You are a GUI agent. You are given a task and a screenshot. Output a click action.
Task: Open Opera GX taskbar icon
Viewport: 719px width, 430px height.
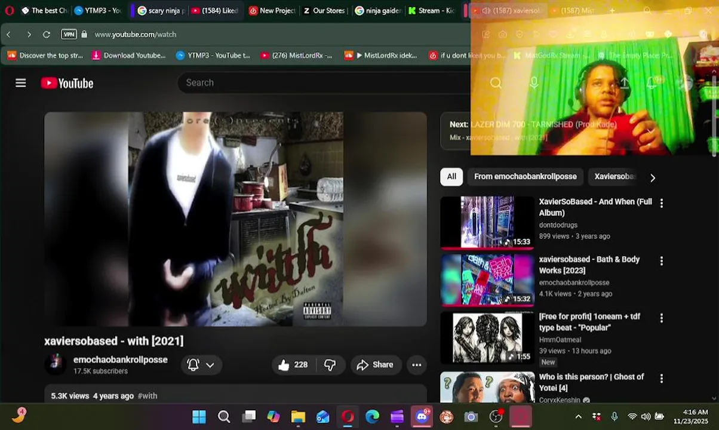348,416
